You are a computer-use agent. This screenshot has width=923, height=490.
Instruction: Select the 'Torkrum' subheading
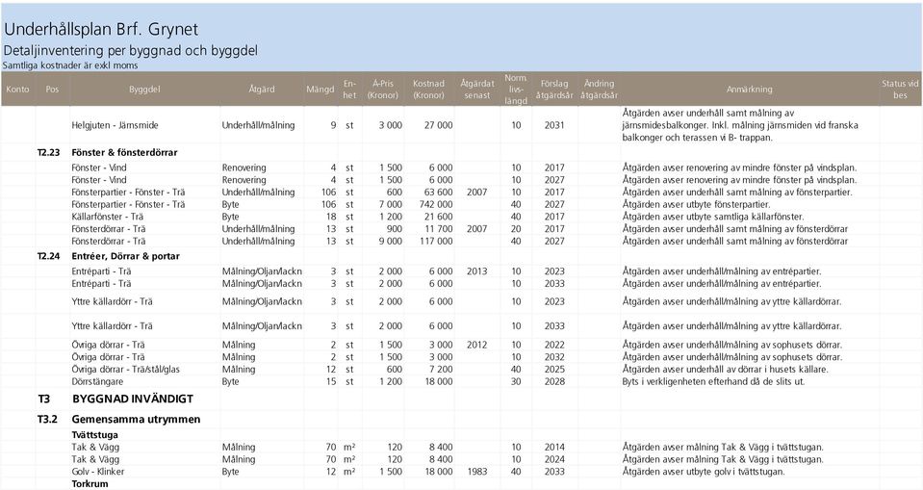click(90, 484)
